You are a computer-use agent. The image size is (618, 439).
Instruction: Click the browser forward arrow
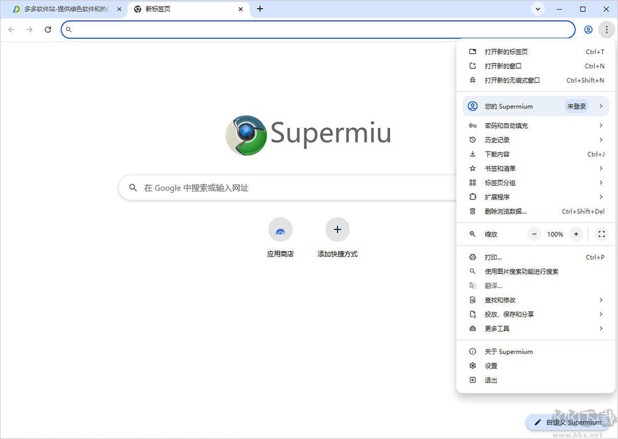tap(30, 30)
